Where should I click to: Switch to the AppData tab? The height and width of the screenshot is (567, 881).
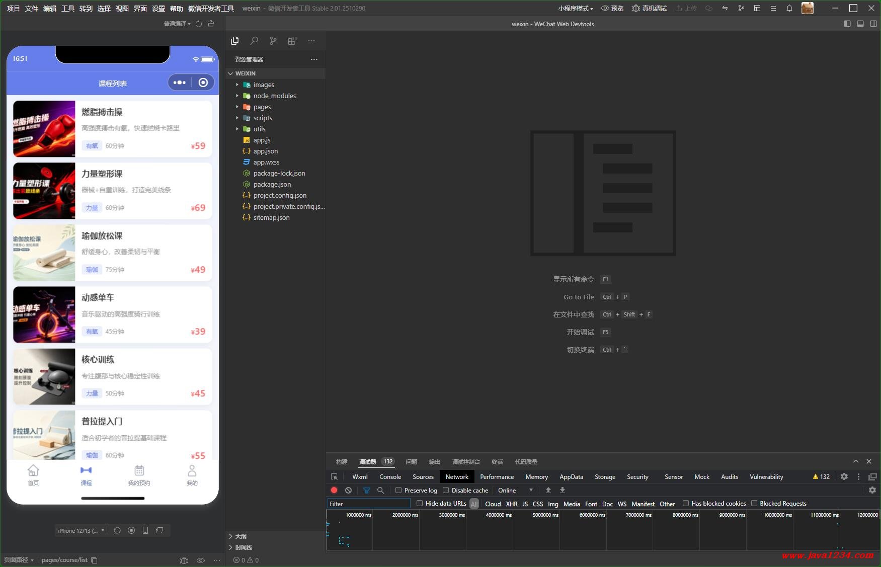point(571,477)
